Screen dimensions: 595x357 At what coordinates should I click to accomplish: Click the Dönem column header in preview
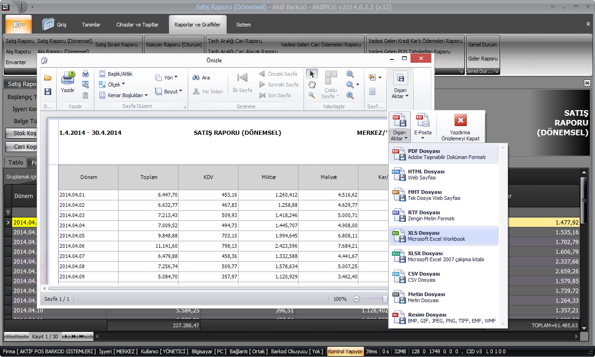[88, 177]
